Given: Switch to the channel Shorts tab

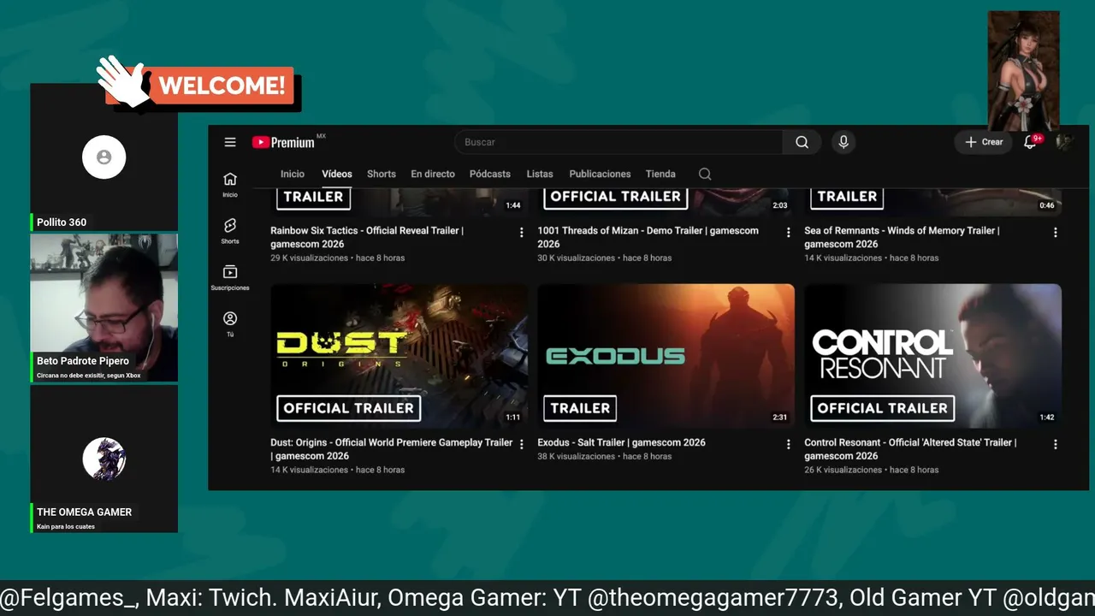Looking at the screenshot, I should [x=382, y=174].
